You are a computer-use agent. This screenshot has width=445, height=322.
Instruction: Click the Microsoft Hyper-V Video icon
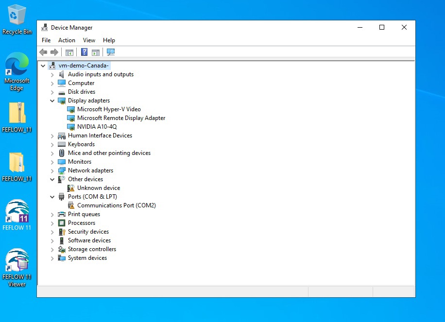coord(71,109)
